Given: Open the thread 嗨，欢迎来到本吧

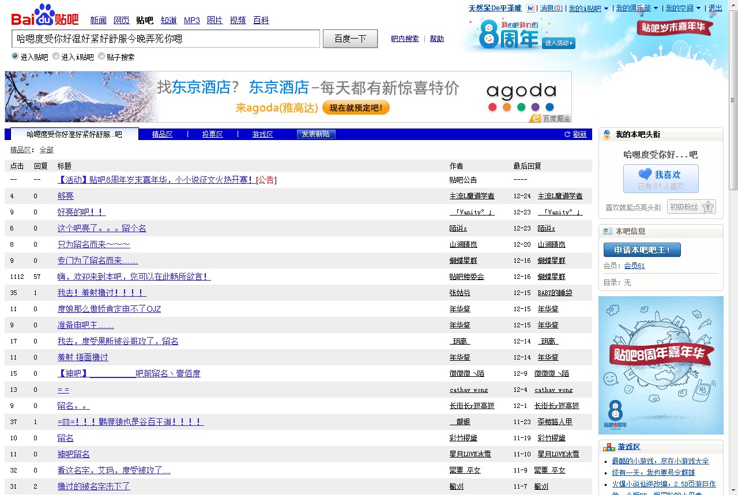Looking at the screenshot, I should [134, 277].
